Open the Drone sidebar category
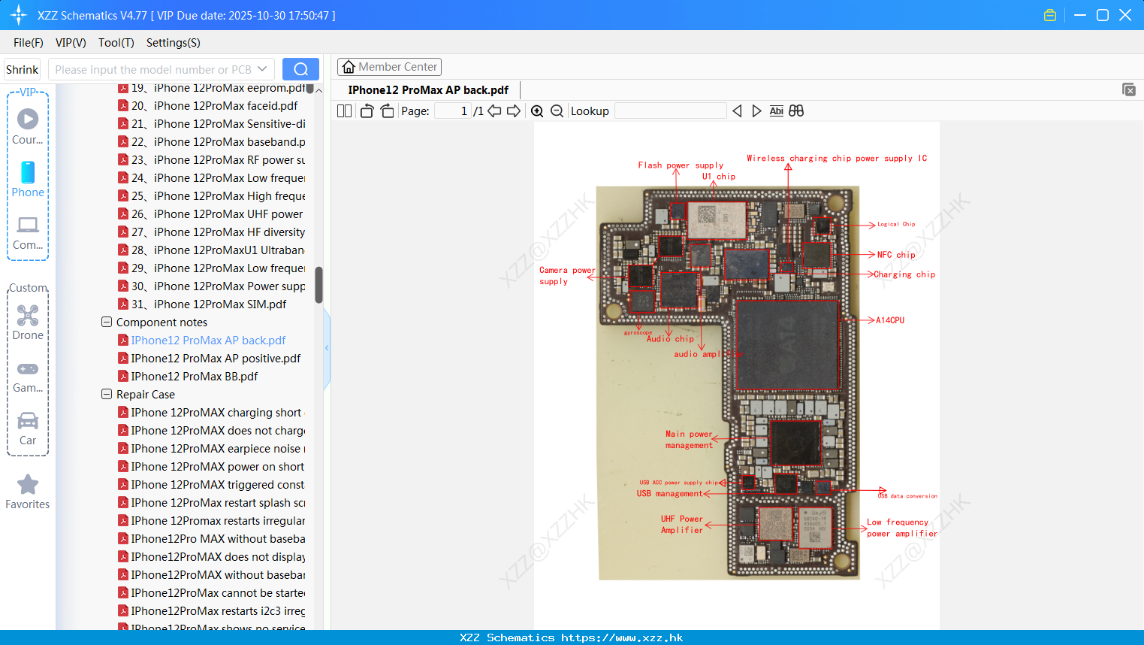Screen dimensions: 1144x645 [x=28, y=322]
